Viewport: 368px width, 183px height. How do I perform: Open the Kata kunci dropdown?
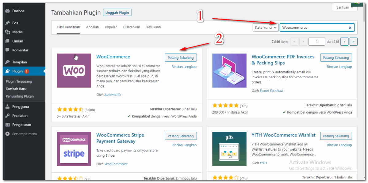[x=266, y=28]
